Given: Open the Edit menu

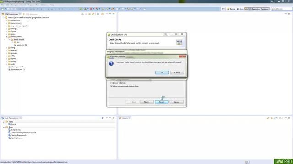Looking at the screenshot, I should [x=7, y=5].
